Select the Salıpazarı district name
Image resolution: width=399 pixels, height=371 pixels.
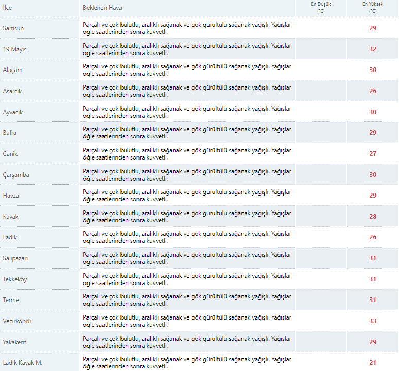(x=15, y=258)
